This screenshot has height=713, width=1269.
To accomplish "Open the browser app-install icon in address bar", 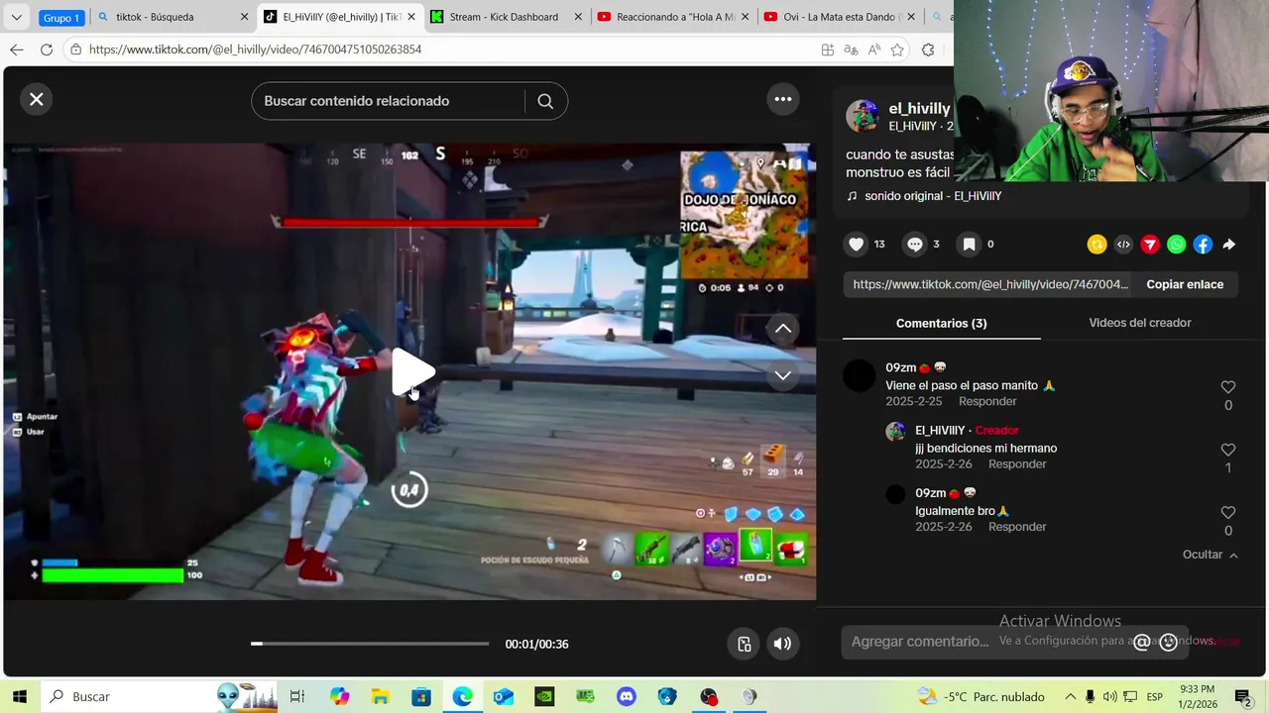I will click(828, 50).
